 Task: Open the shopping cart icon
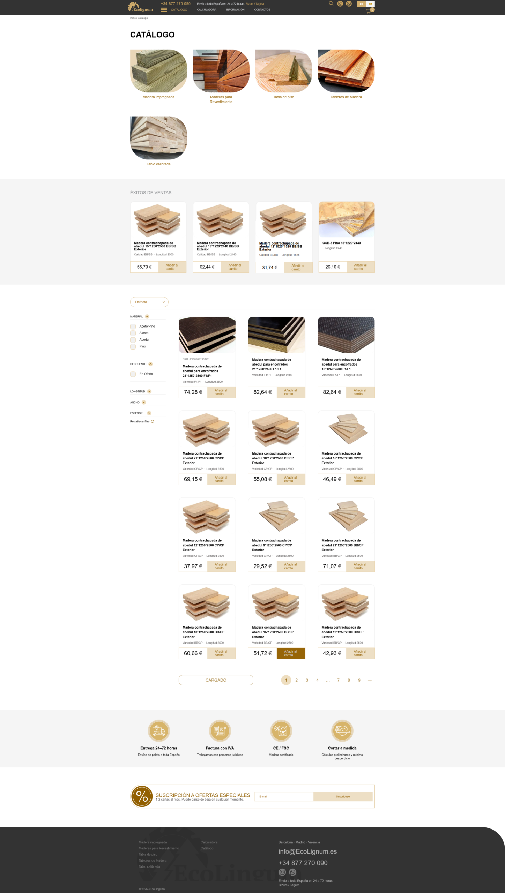click(369, 11)
